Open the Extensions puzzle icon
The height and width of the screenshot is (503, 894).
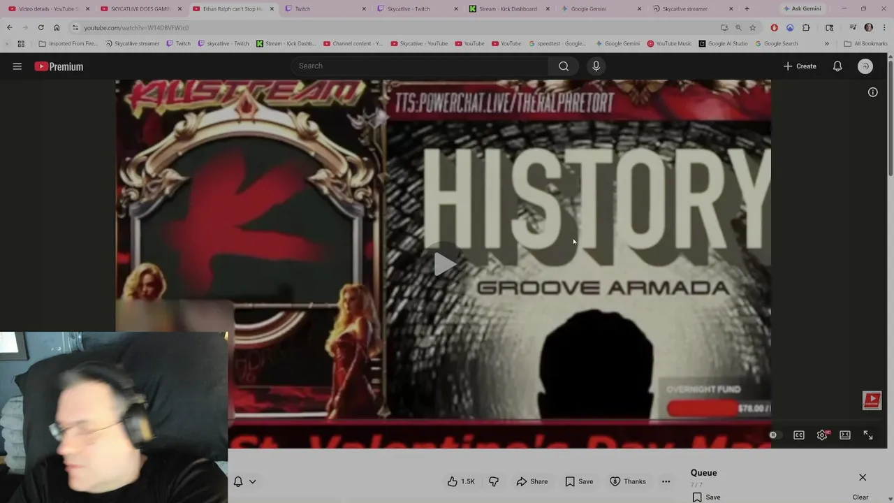tap(806, 28)
